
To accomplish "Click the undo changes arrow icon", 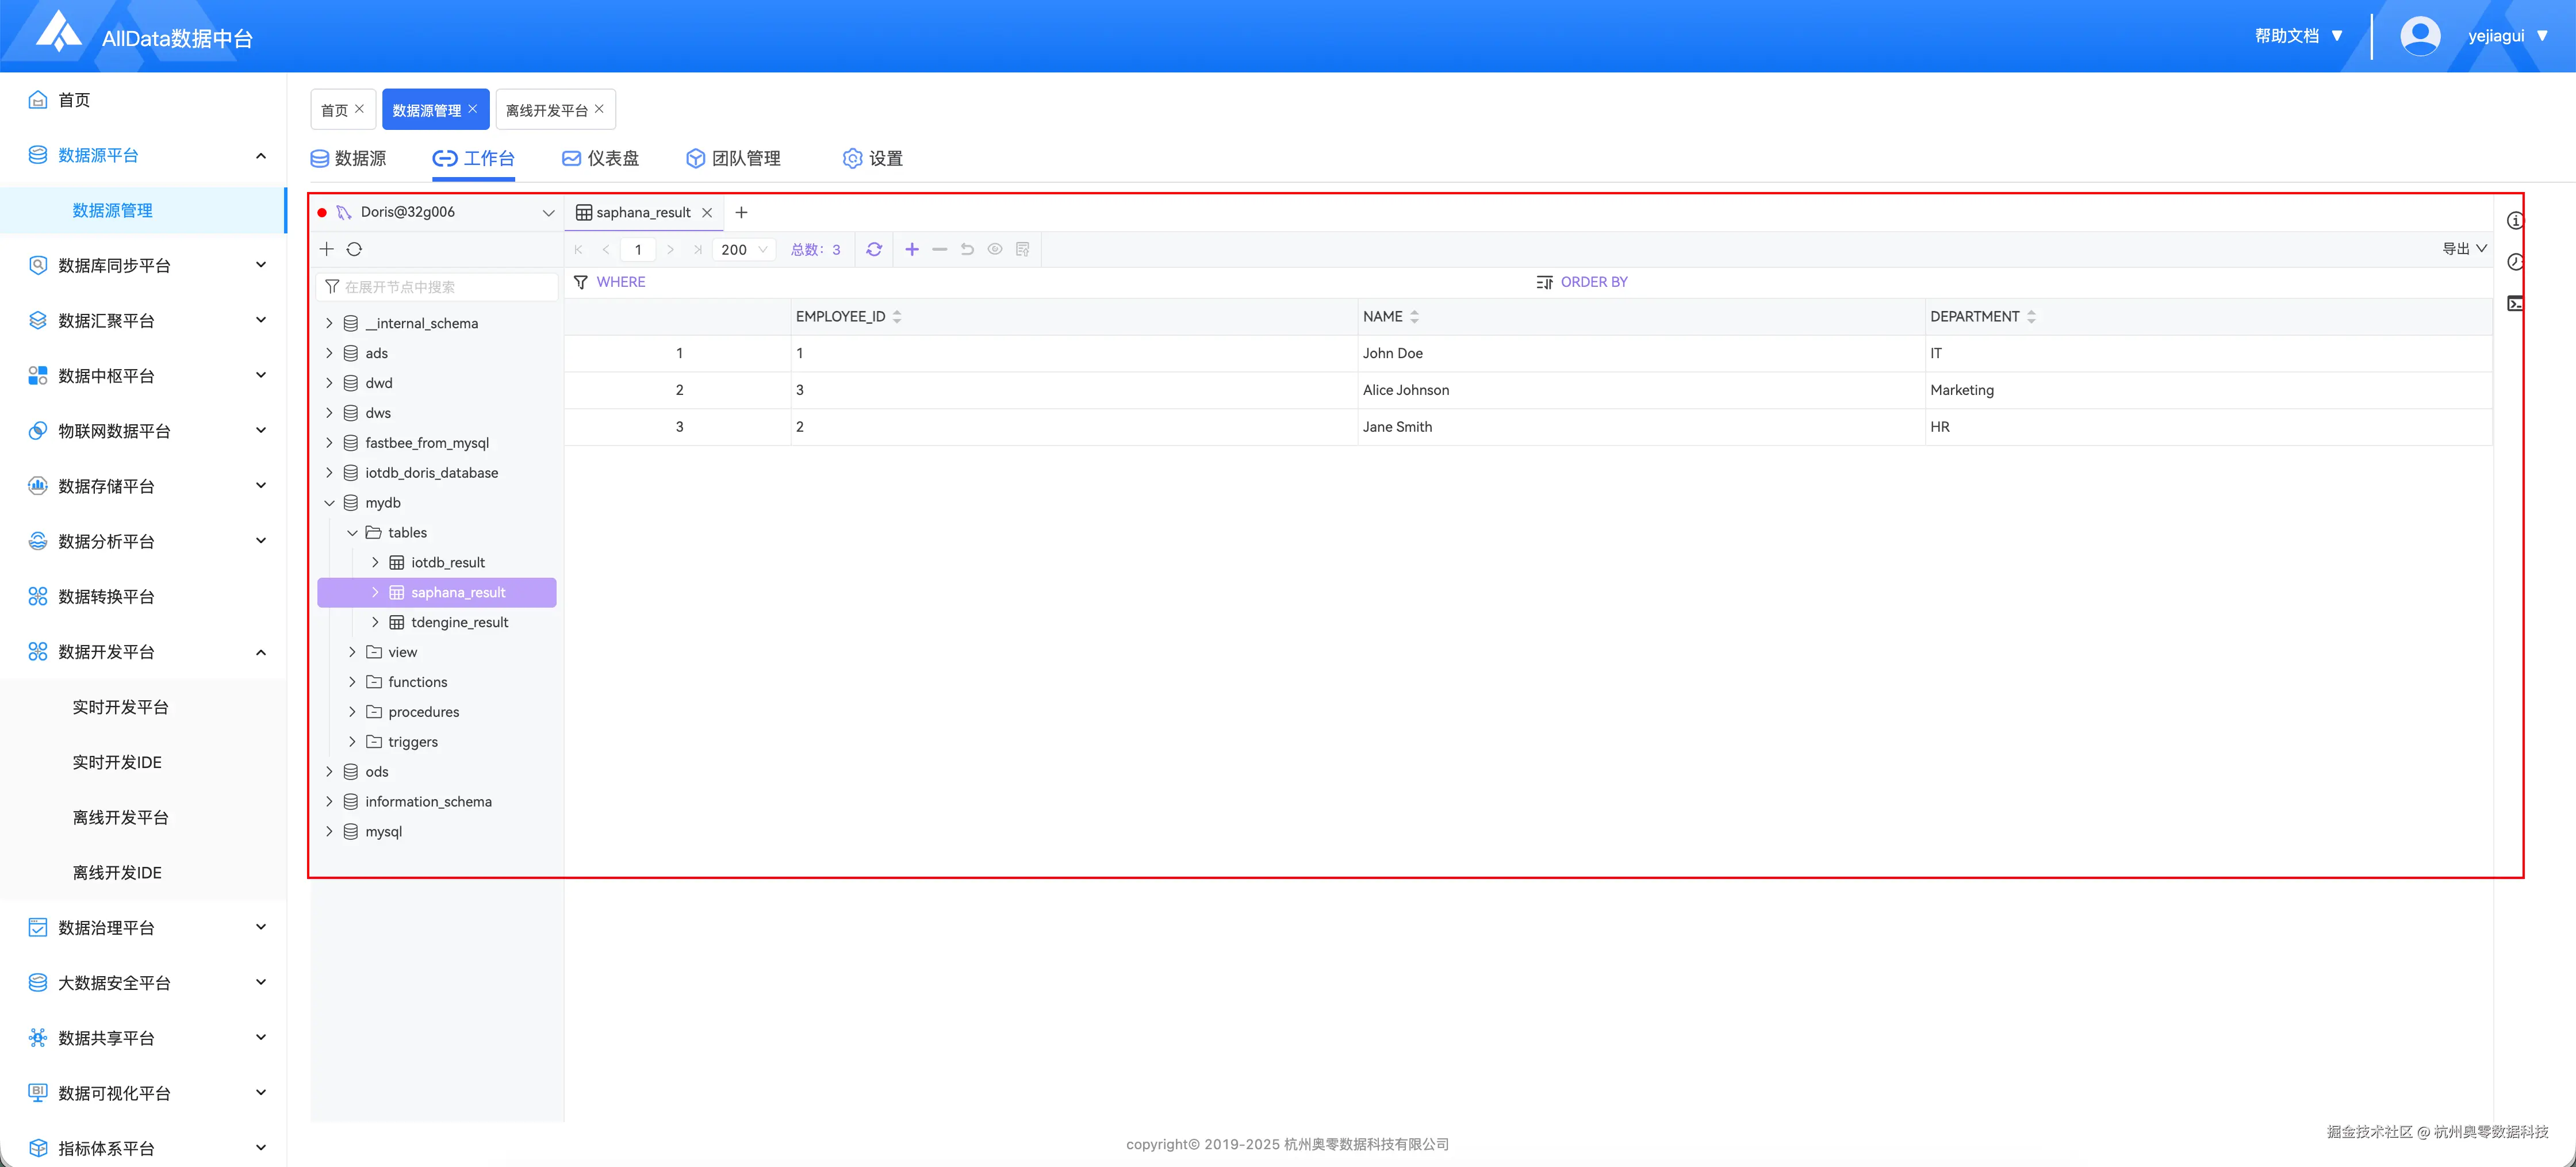I will click(967, 249).
